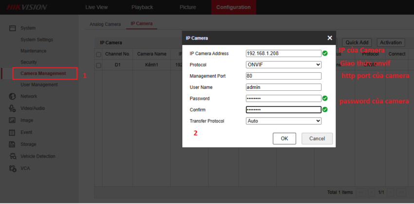Expand the Storage section label
The width and height of the screenshot is (414, 204).
click(x=29, y=144)
